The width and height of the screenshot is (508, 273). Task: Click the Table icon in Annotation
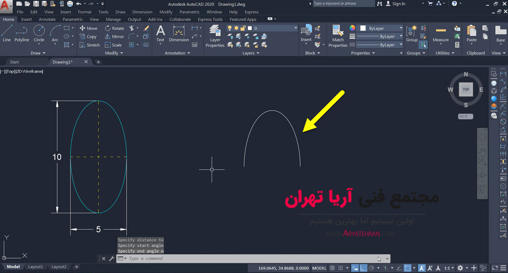tap(195, 45)
